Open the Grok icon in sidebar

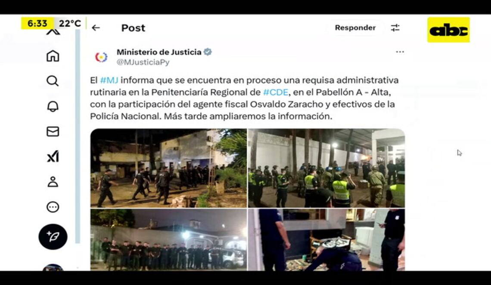tap(53, 156)
